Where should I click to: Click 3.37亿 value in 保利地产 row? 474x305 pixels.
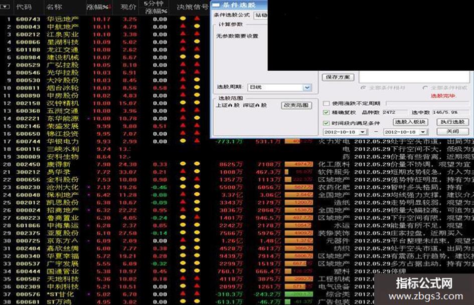(232, 195)
